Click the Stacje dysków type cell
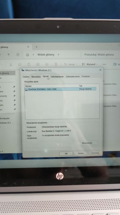Viewport: 120px width, 215px height. [85, 89]
